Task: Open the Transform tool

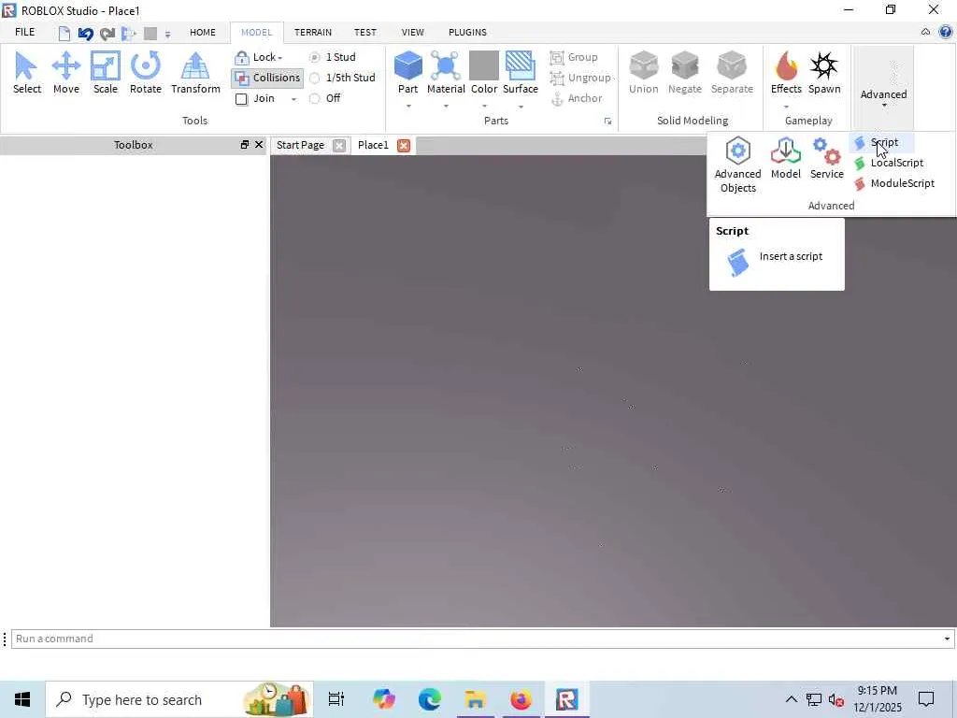Action: click(x=195, y=73)
